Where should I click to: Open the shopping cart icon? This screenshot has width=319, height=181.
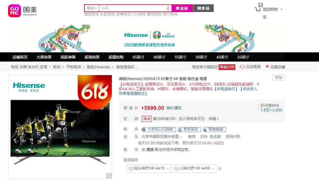tap(258, 9)
